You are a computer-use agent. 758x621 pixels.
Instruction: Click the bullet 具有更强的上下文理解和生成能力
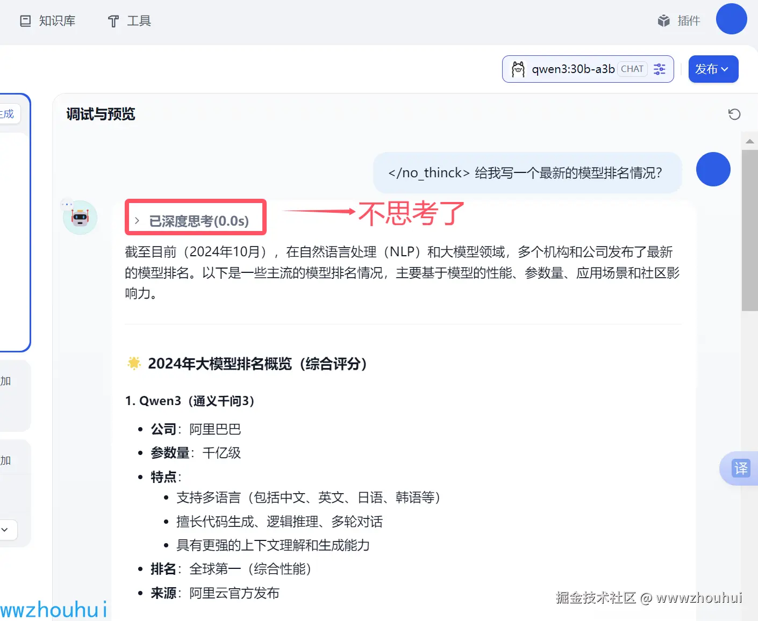[273, 545]
